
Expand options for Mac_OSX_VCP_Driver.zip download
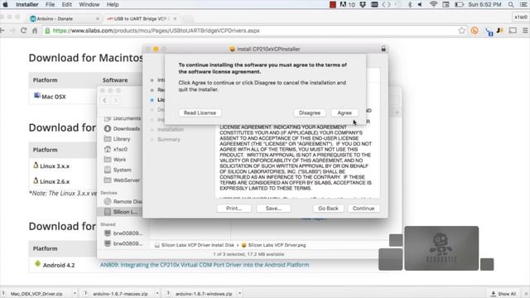pyautogui.click(x=75, y=293)
